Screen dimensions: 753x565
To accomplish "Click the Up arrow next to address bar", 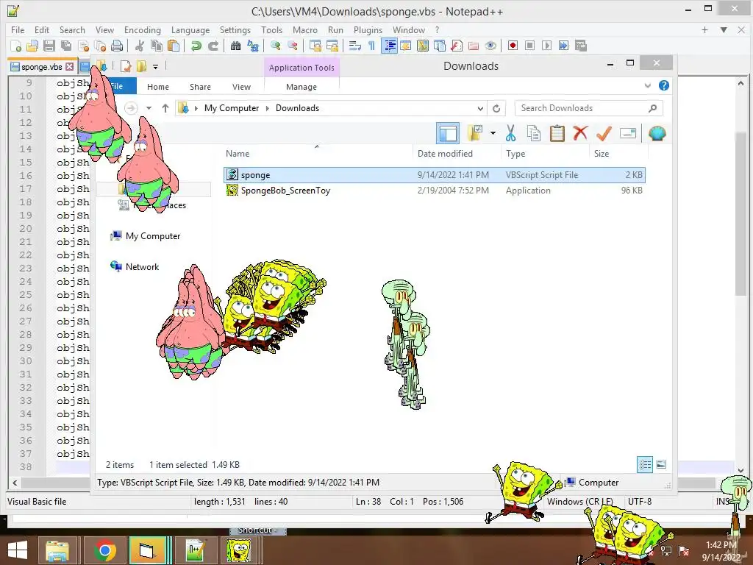I will tap(165, 108).
